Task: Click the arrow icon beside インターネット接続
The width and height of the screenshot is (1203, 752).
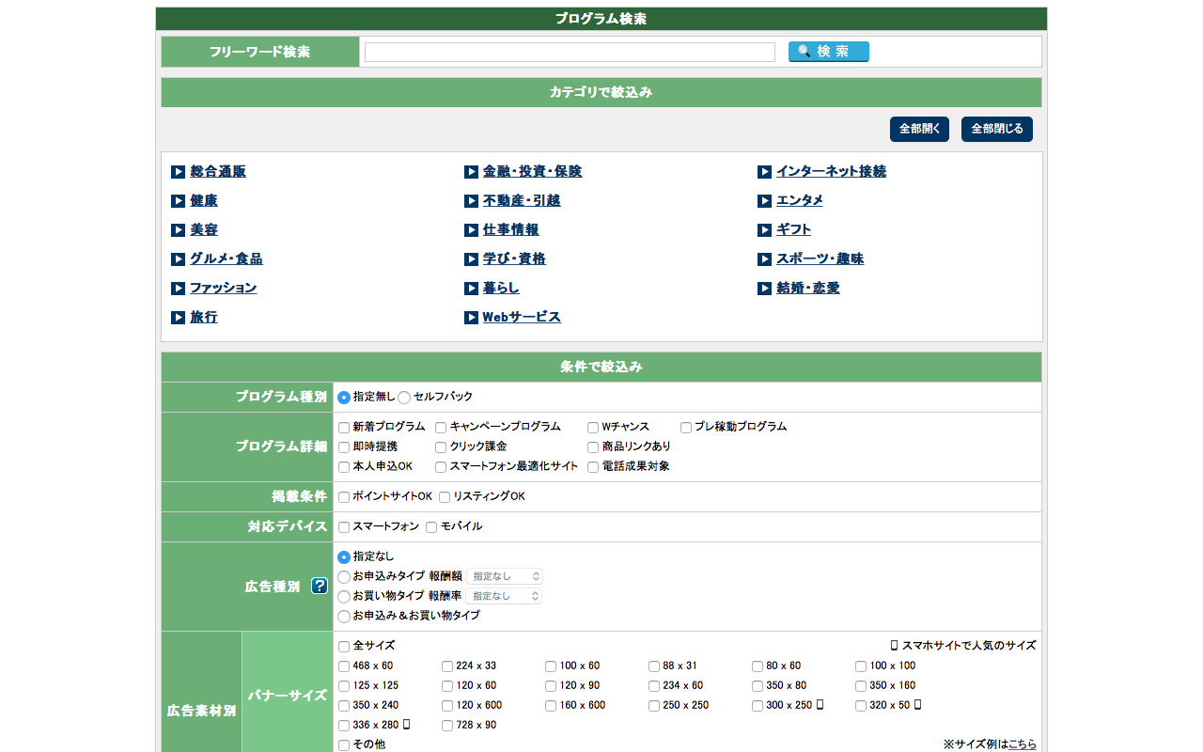Action: coord(764,172)
